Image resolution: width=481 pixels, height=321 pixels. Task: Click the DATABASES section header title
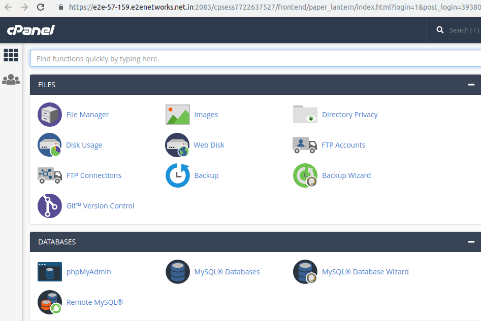pos(57,242)
